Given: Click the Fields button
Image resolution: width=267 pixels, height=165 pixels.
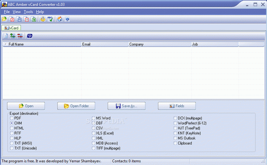Looking at the screenshot, I should (x=177, y=106).
